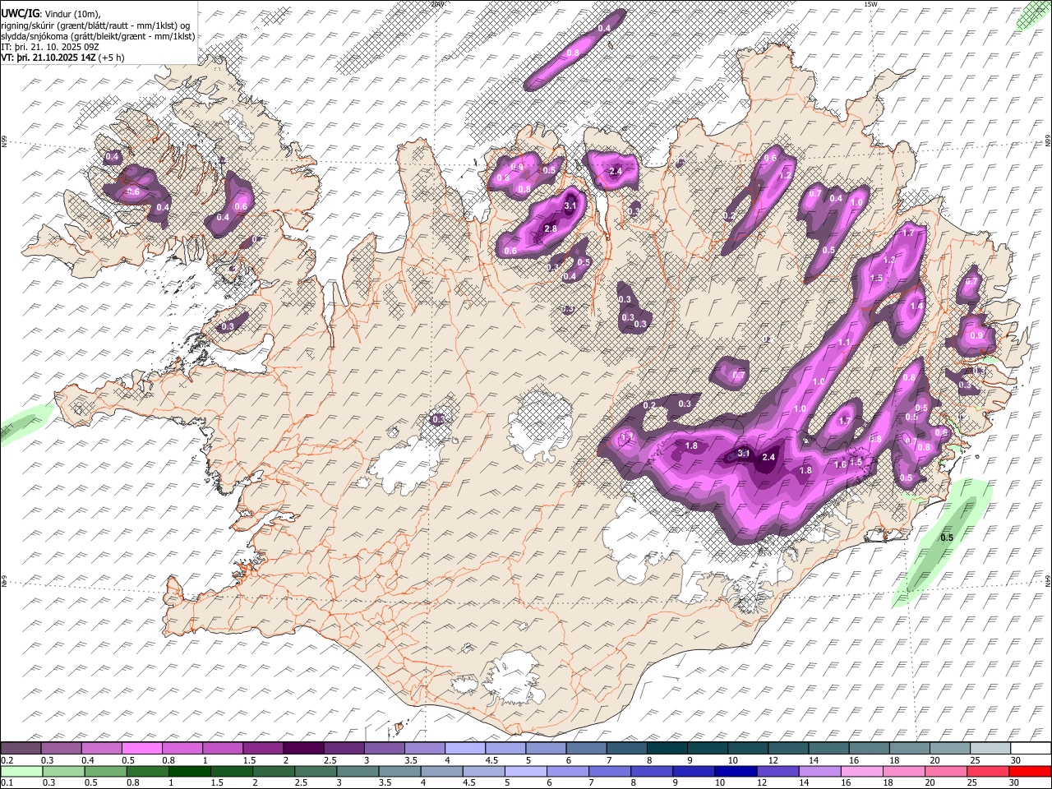Select the light gray 25–30 swatch, upper legend
This screenshot has height=789, width=1052.
pos(990,748)
